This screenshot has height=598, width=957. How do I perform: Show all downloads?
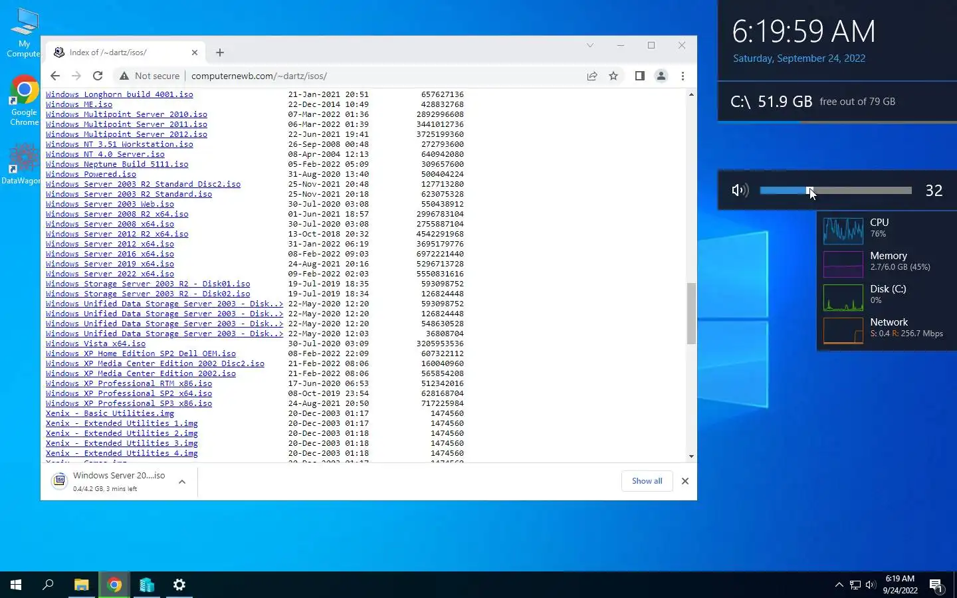pos(647,481)
